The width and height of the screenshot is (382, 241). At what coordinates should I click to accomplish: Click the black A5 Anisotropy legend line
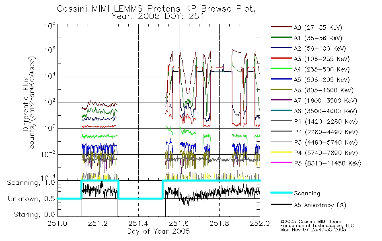point(281,204)
